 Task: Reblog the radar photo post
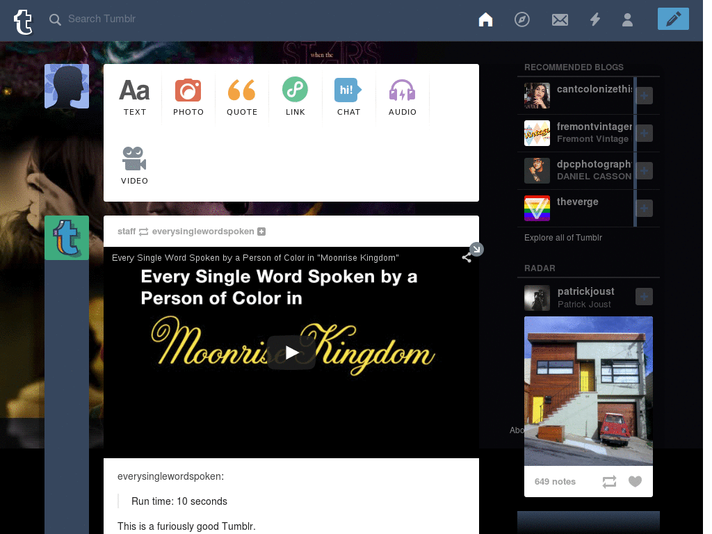609,482
